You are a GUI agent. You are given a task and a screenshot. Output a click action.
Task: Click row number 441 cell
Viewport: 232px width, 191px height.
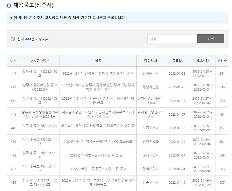click(13, 115)
